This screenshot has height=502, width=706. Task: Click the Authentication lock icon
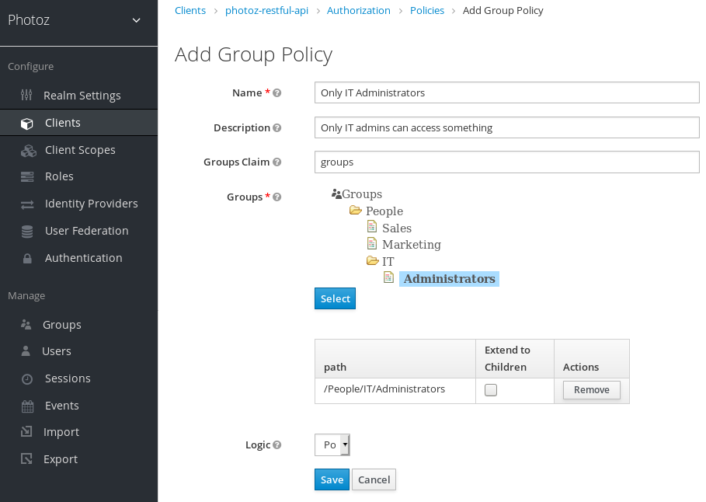(x=27, y=259)
